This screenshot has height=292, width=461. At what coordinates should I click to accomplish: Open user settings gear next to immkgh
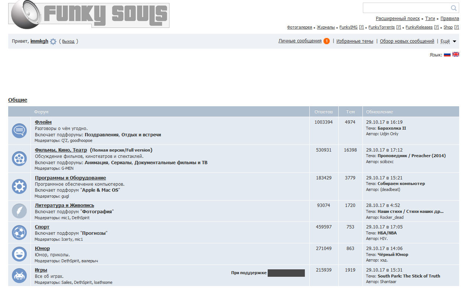[x=53, y=42]
